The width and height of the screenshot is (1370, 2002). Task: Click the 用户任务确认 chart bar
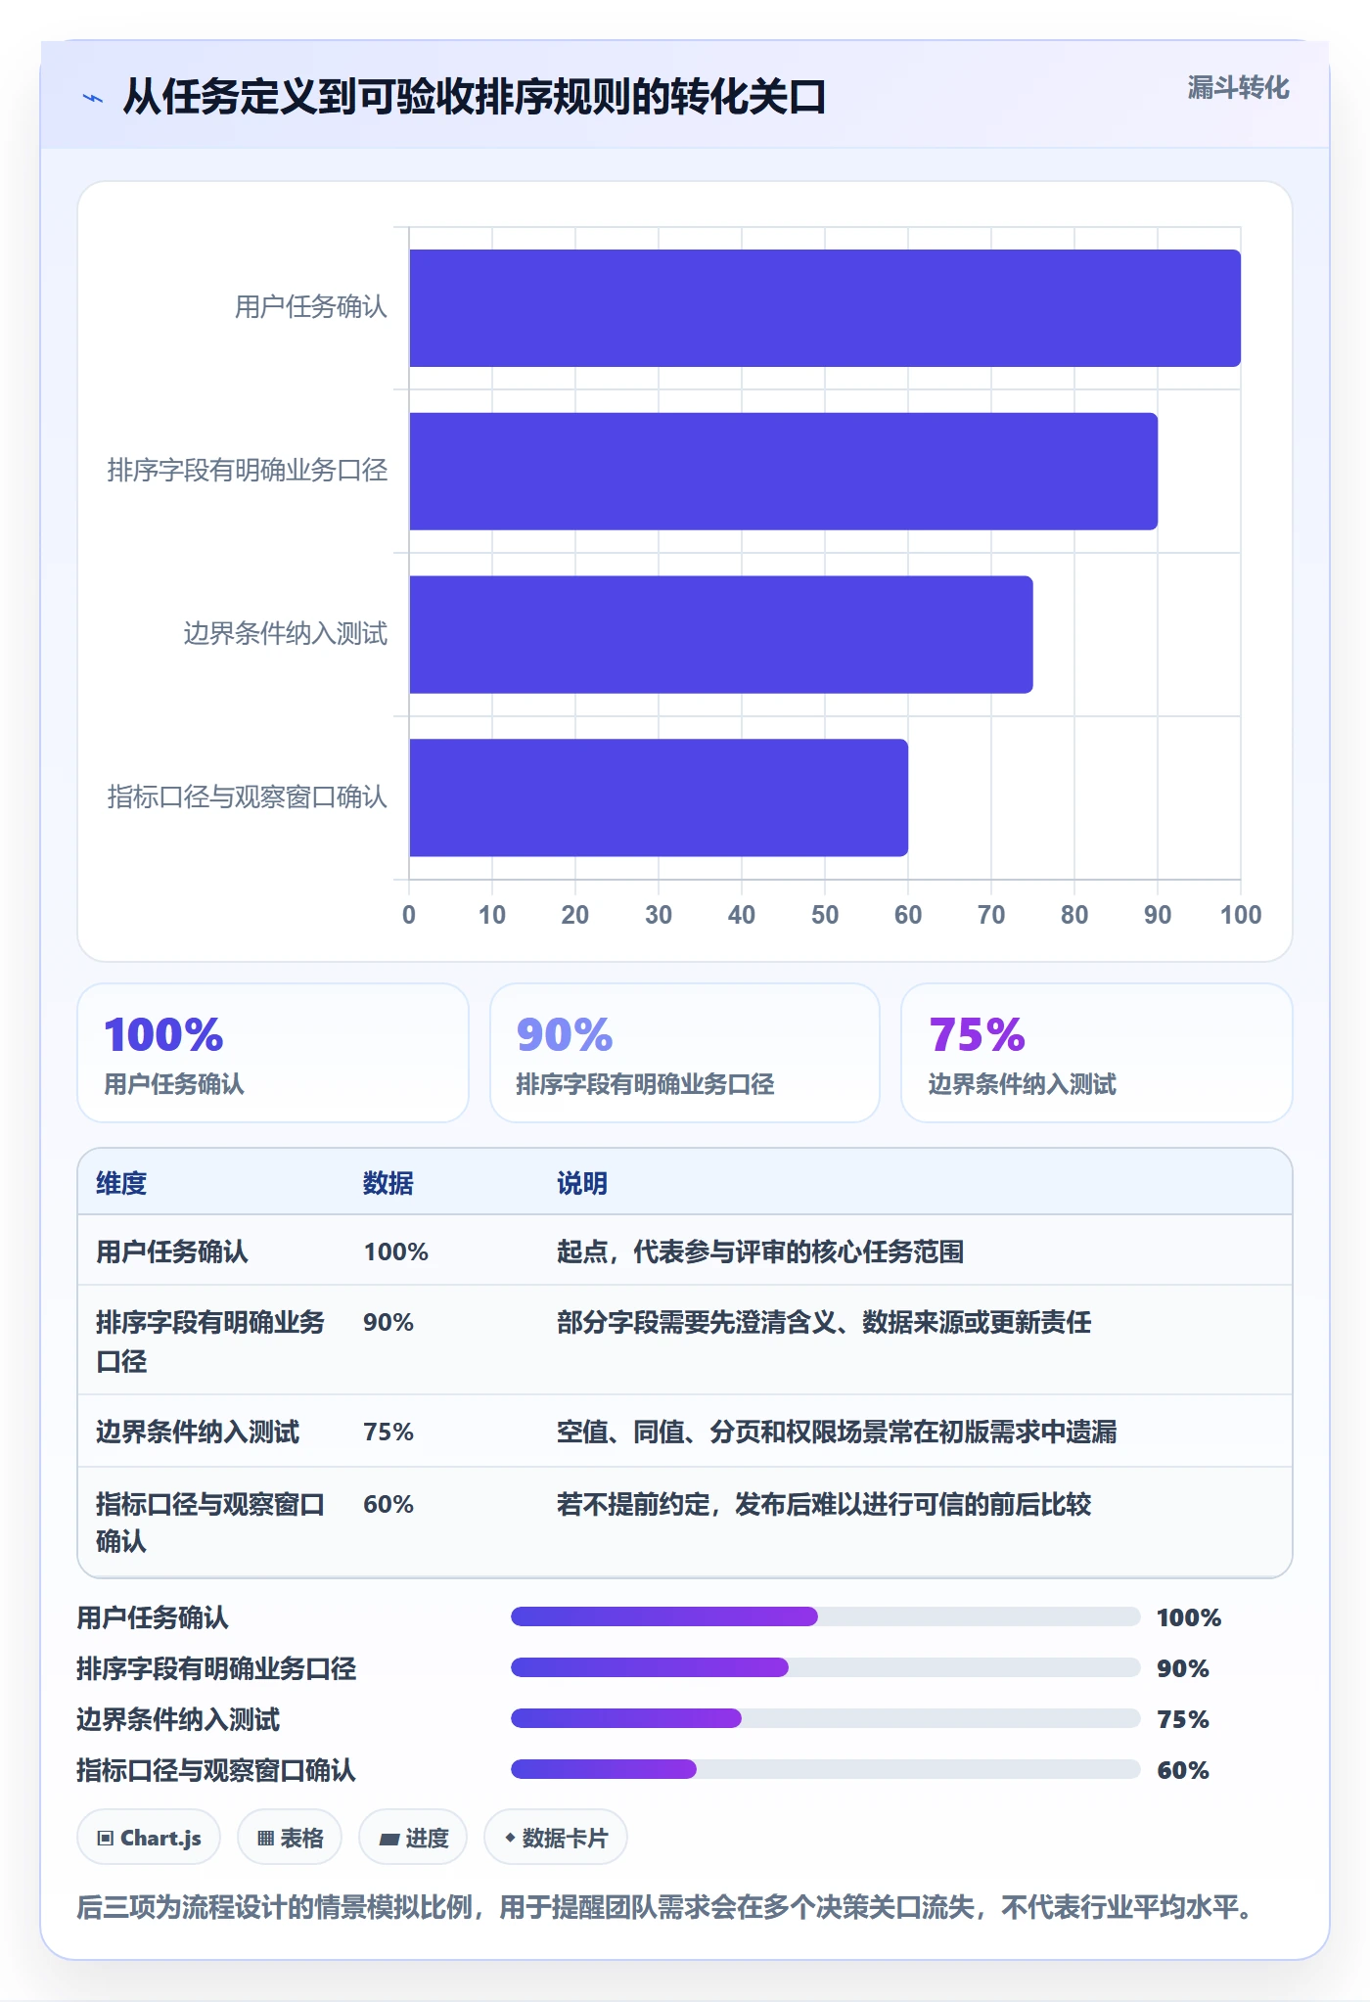(825, 308)
